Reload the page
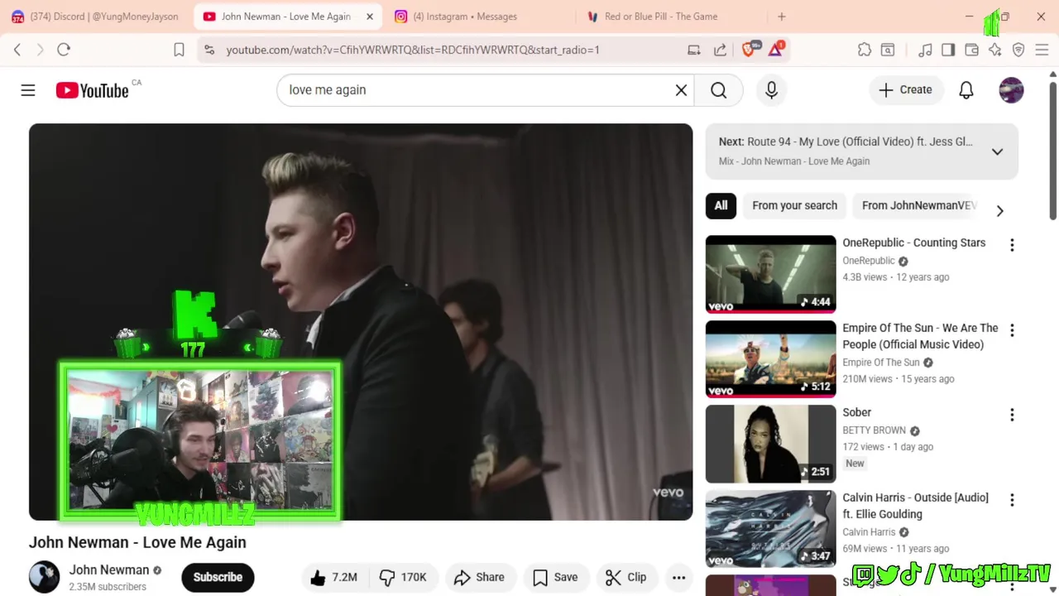Viewport: 1059px width, 596px height. [x=64, y=50]
